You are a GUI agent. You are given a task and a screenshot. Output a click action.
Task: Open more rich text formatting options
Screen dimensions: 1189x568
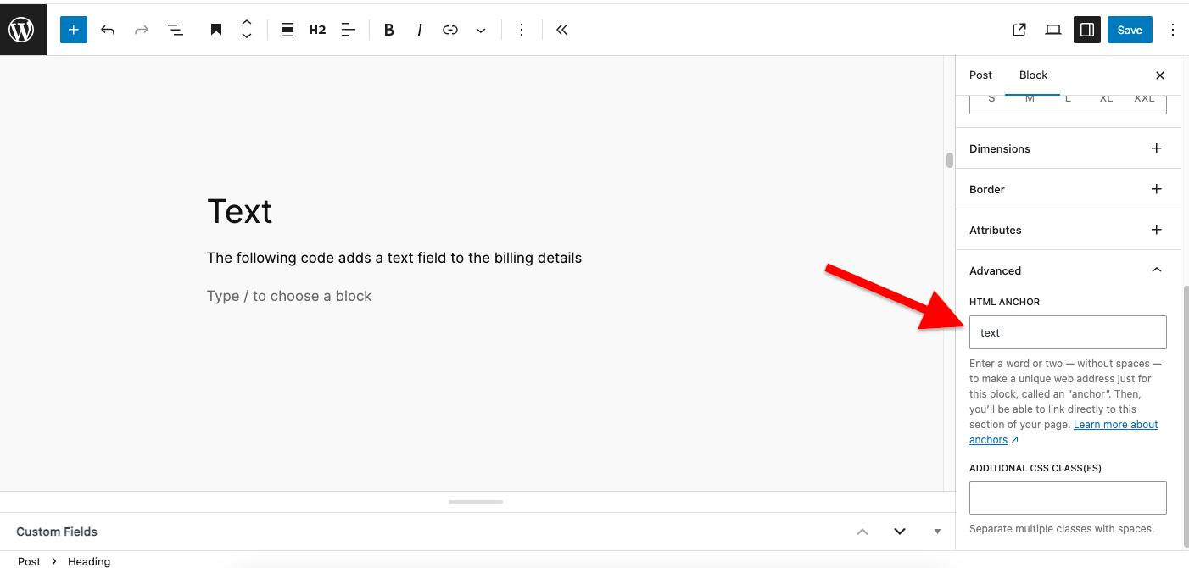point(481,30)
